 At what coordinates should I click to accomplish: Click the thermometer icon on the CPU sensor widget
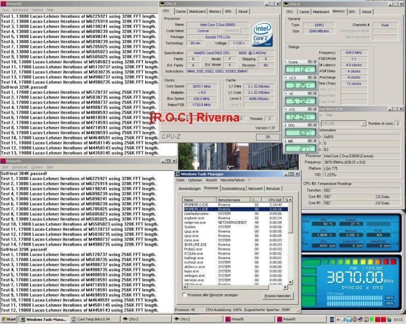point(286,125)
